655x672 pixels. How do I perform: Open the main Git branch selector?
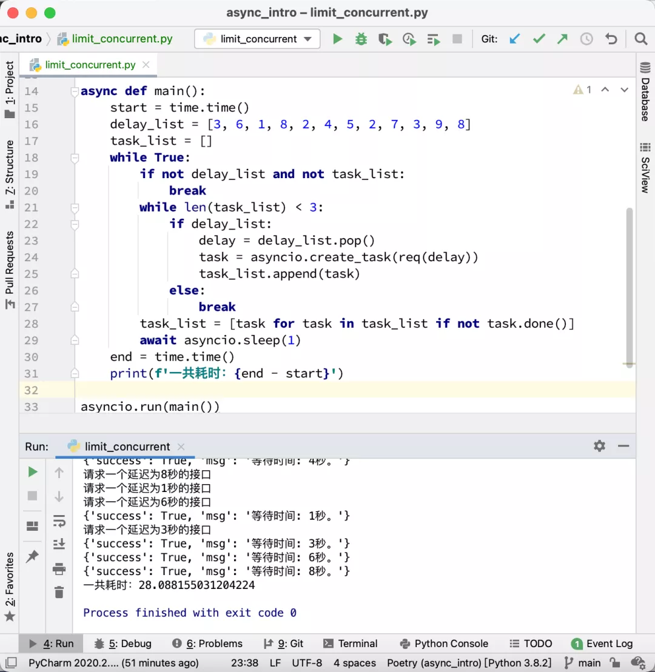point(582,662)
